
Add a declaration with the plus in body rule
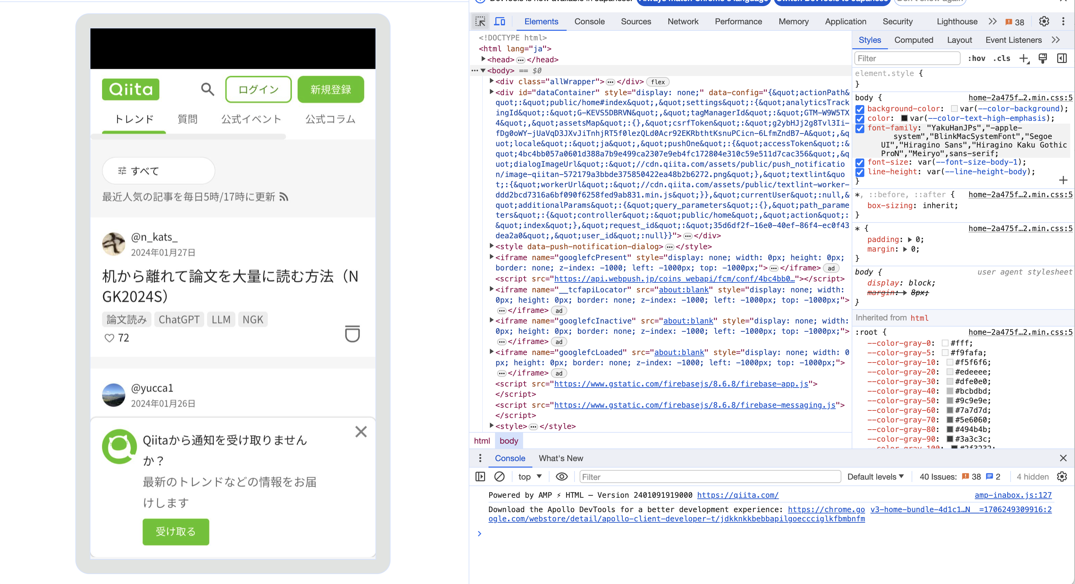1063,180
